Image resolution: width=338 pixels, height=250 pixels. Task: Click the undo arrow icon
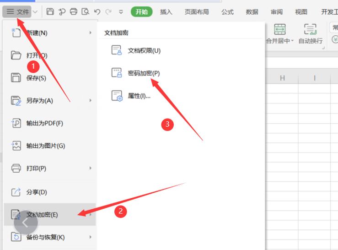[97, 12]
